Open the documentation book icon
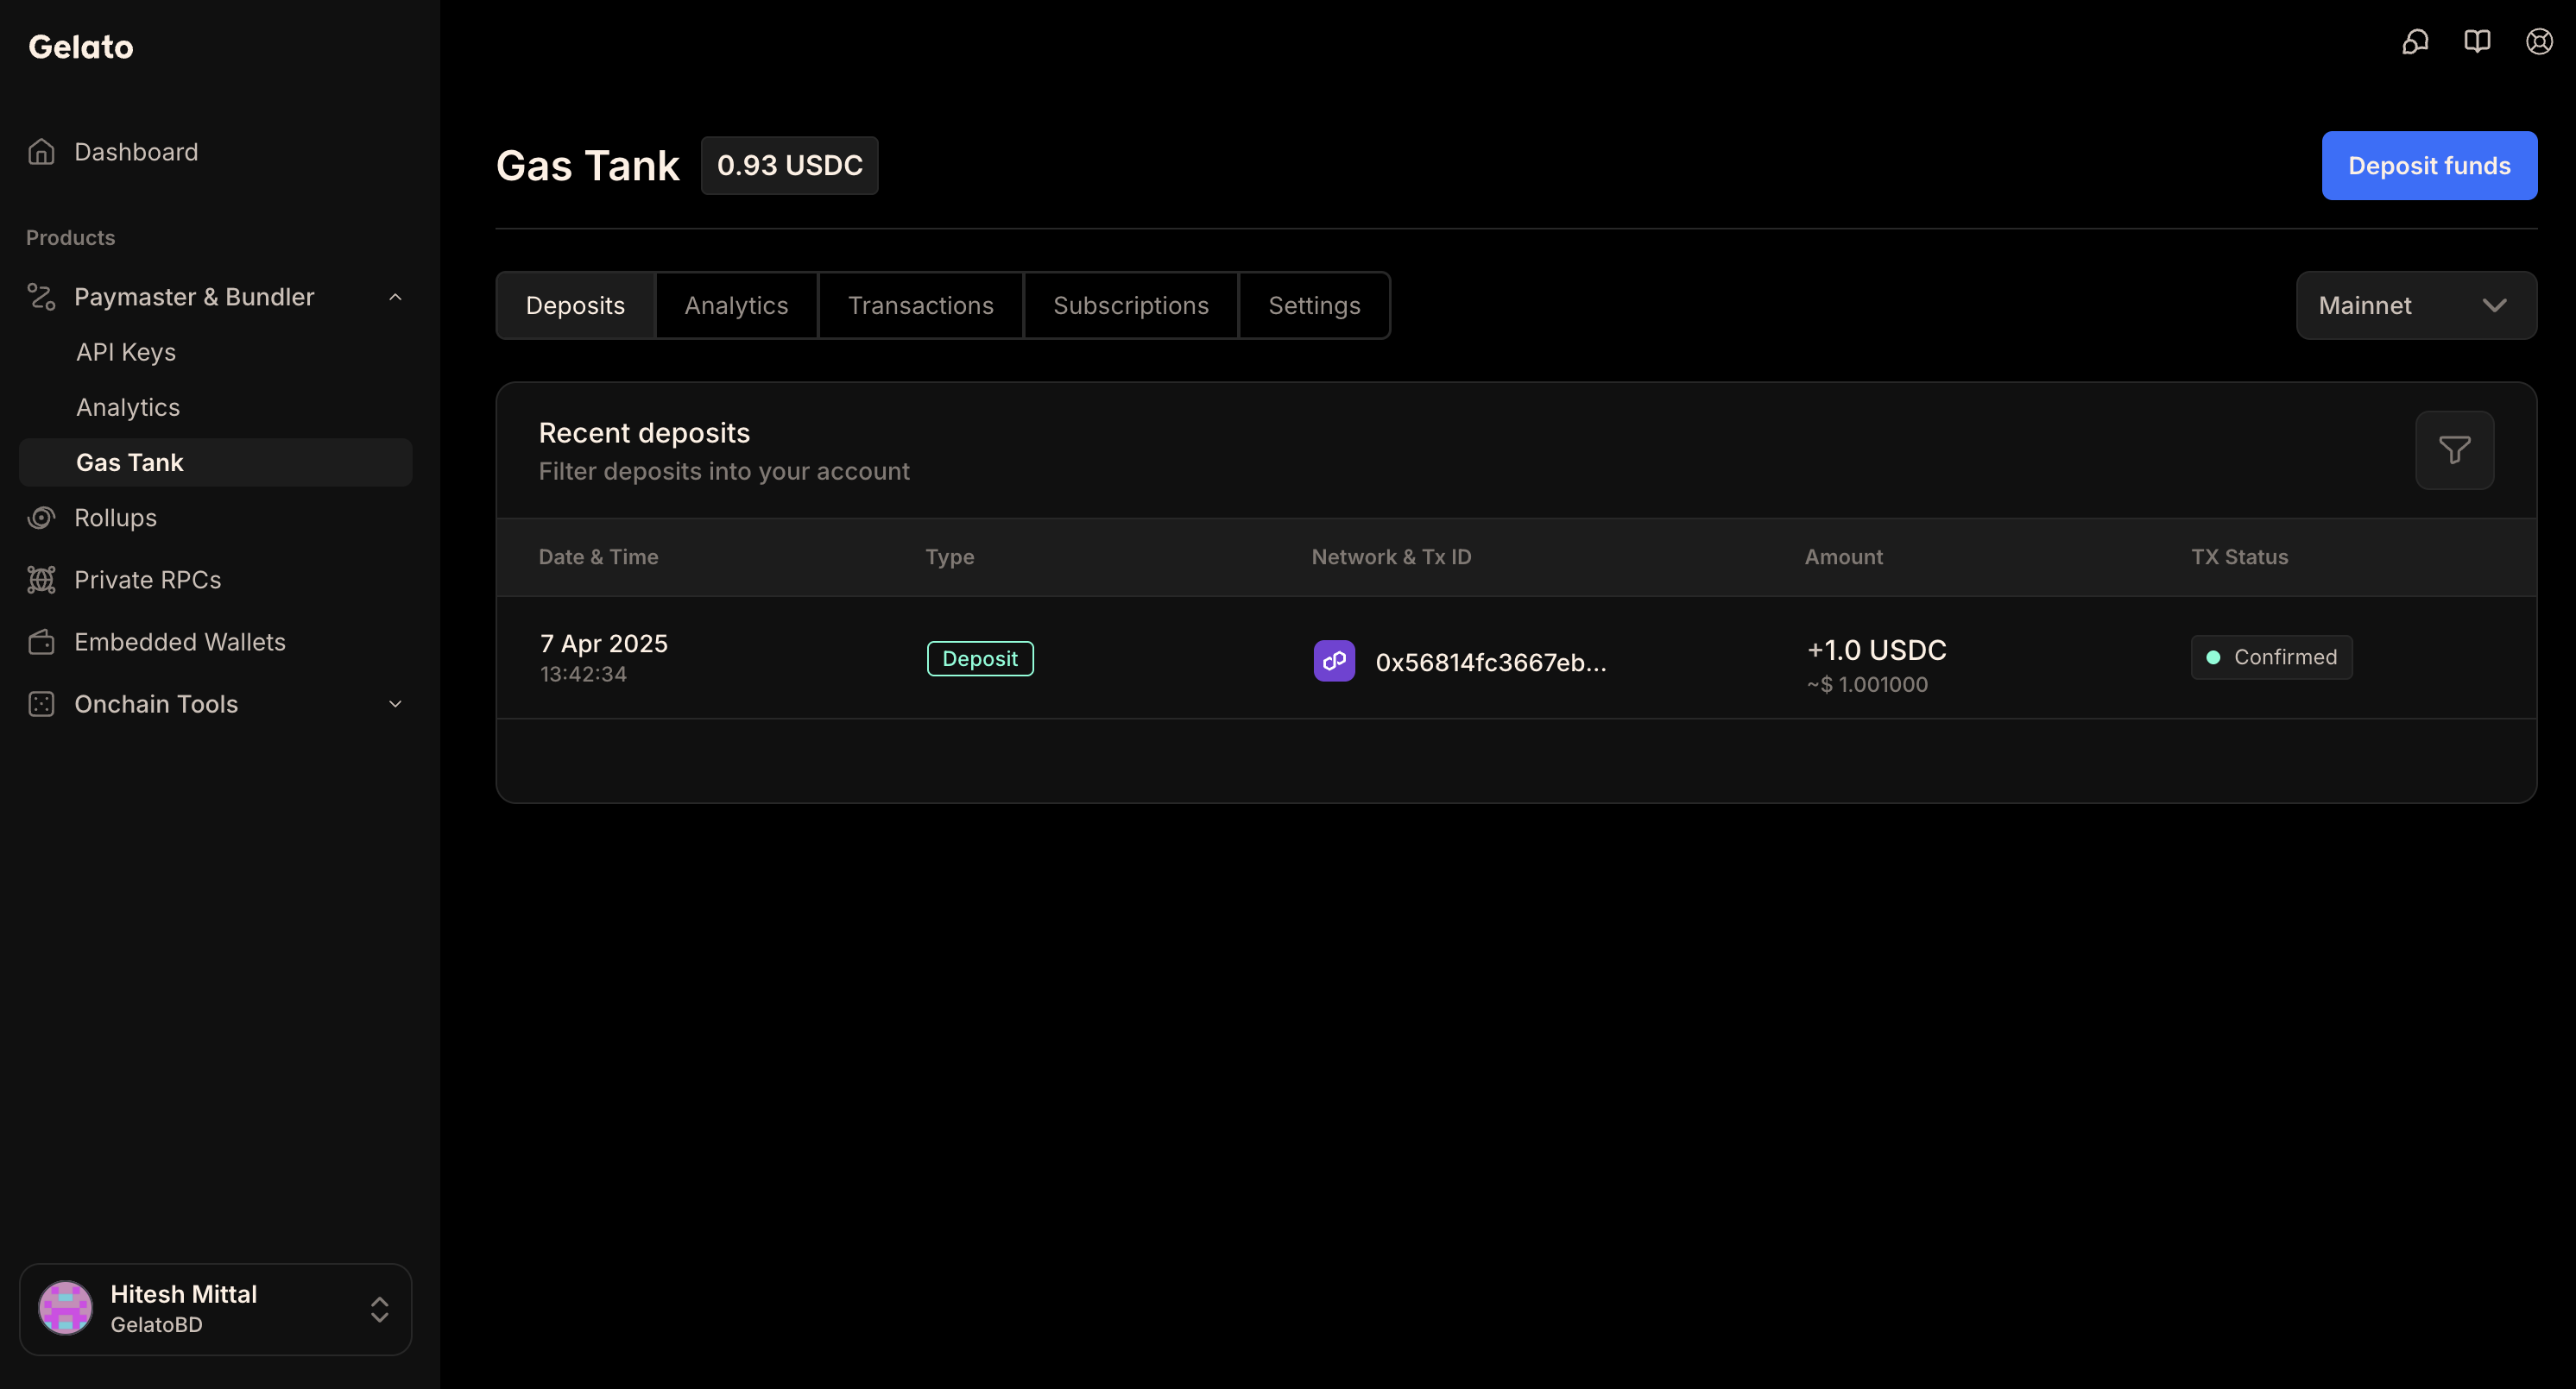Screen dimensions: 2576x1389 pyautogui.click(x=2477, y=42)
